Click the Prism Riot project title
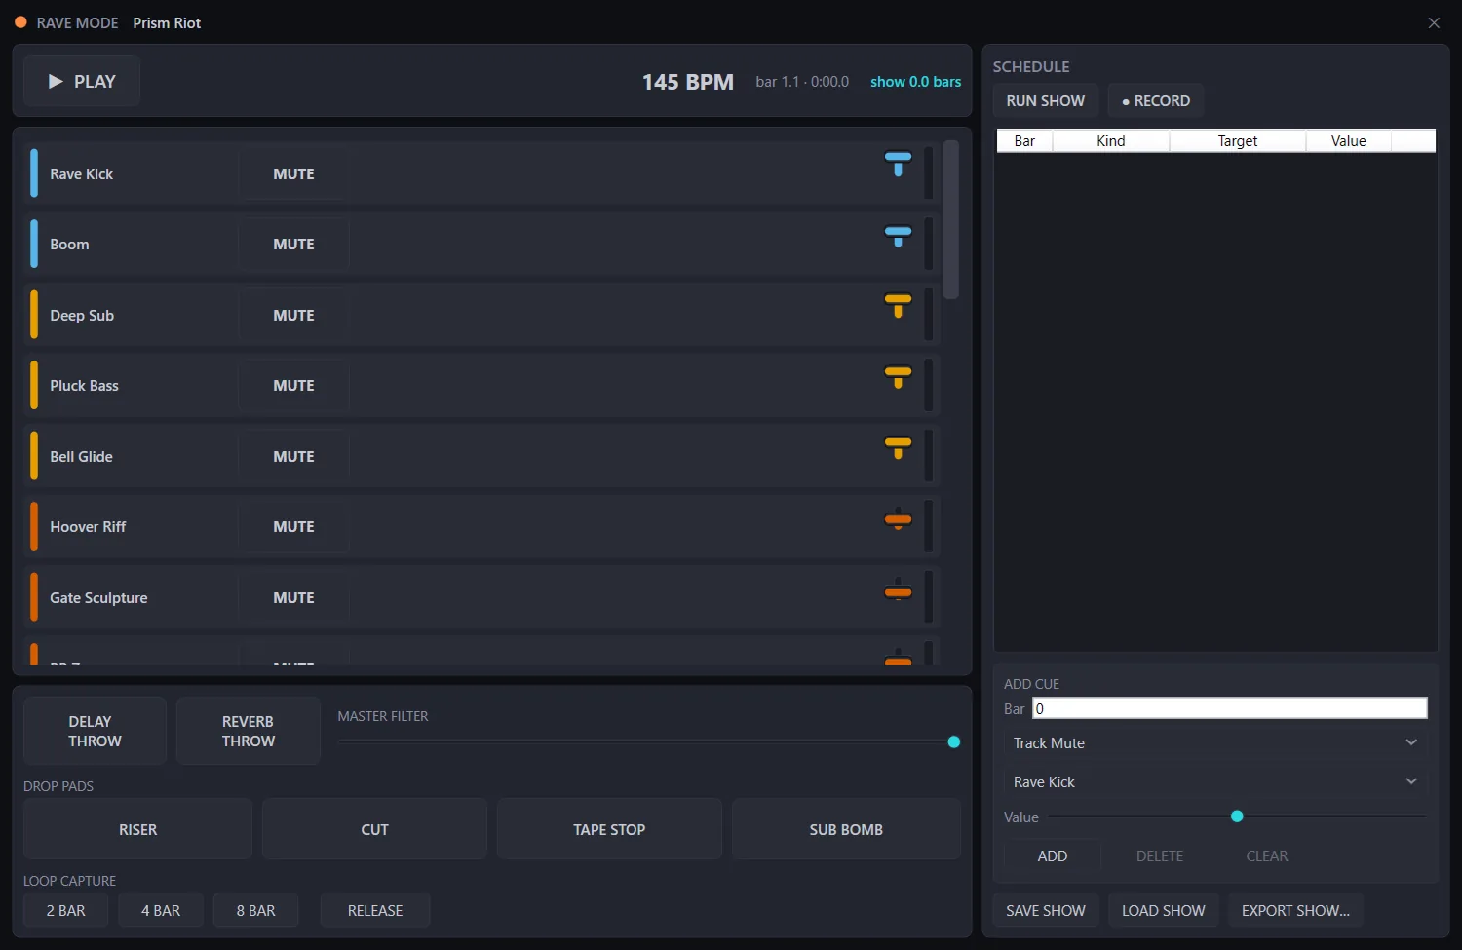This screenshot has height=950, width=1462. pos(167,22)
